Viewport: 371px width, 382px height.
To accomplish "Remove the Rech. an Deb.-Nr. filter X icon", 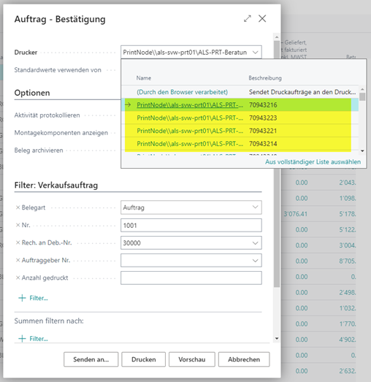I will pyautogui.click(x=18, y=242).
